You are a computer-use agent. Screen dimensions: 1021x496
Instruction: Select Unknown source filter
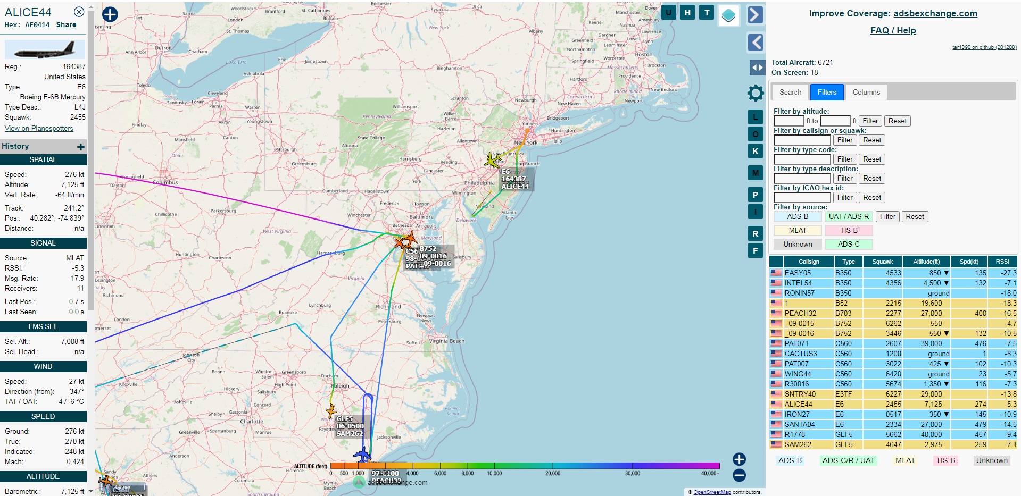coord(798,244)
